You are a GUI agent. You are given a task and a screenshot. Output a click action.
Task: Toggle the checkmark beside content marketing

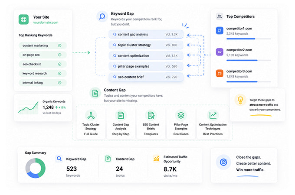click(x=59, y=45)
